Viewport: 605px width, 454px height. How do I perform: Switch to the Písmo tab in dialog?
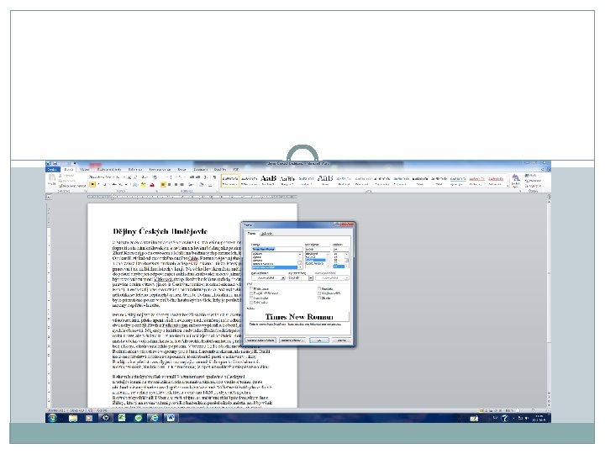(x=251, y=234)
